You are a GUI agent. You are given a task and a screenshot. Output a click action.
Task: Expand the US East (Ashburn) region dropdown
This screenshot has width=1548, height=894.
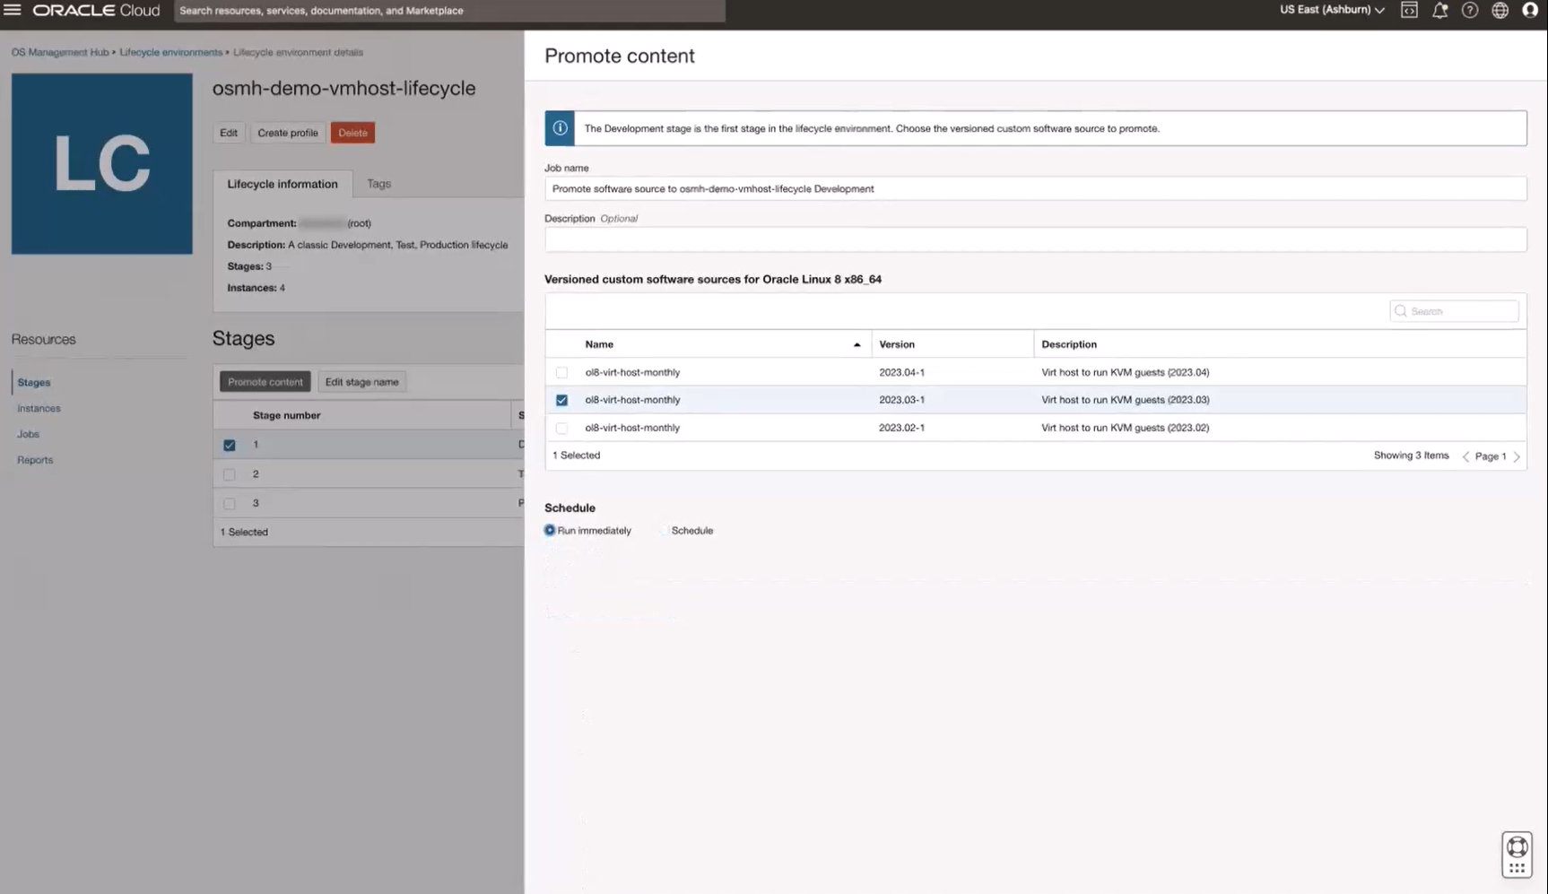coord(1332,10)
